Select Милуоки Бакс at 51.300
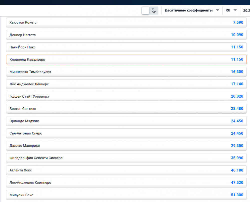Viewport: 250px width, 202px height. pyautogui.click(x=126, y=195)
